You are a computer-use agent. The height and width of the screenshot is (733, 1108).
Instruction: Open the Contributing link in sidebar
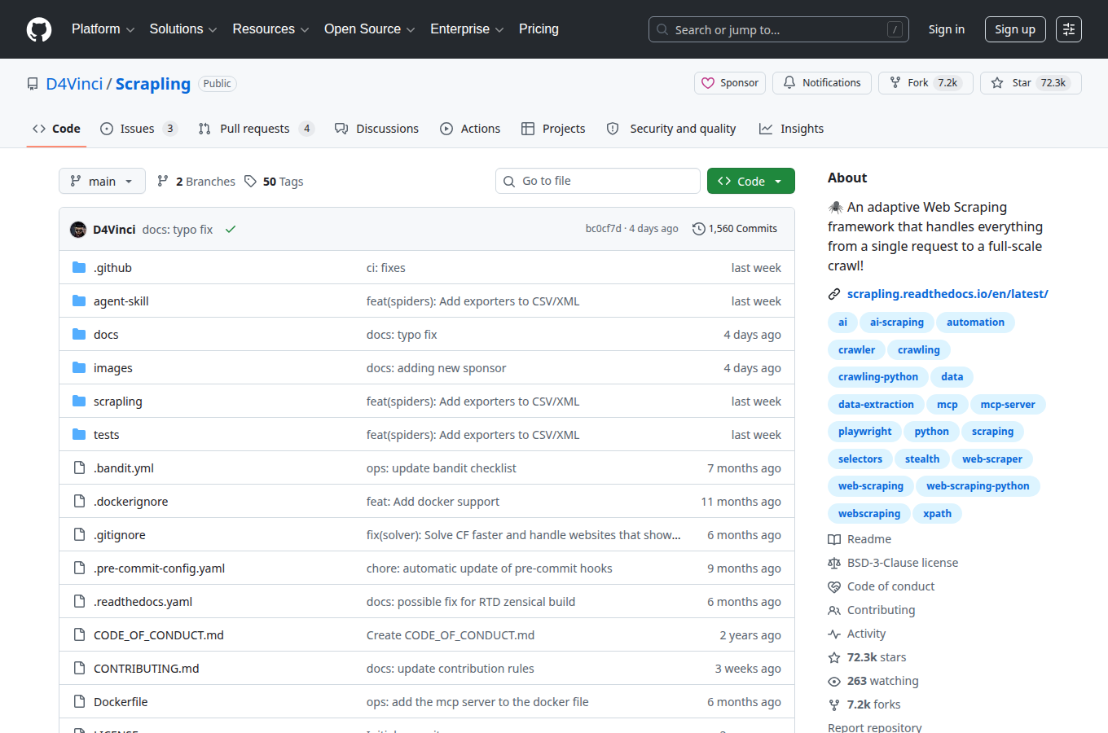point(872,610)
